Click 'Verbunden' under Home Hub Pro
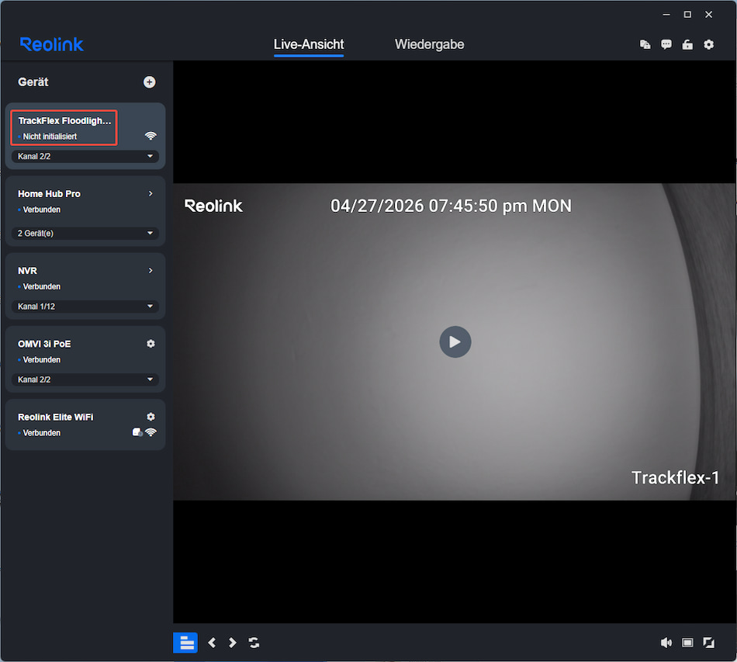737x662 pixels. pos(42,210)
